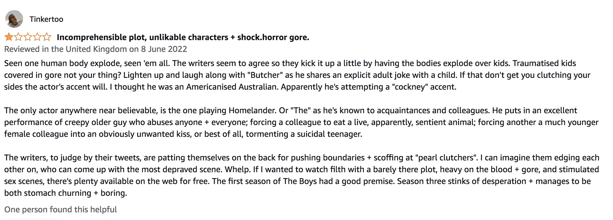Image resolution: width=613 pixels, height=220 pixels.
Task: Open the Tinkertoo reviewer name
Action: pyautogui.click(x=46, y=19)
